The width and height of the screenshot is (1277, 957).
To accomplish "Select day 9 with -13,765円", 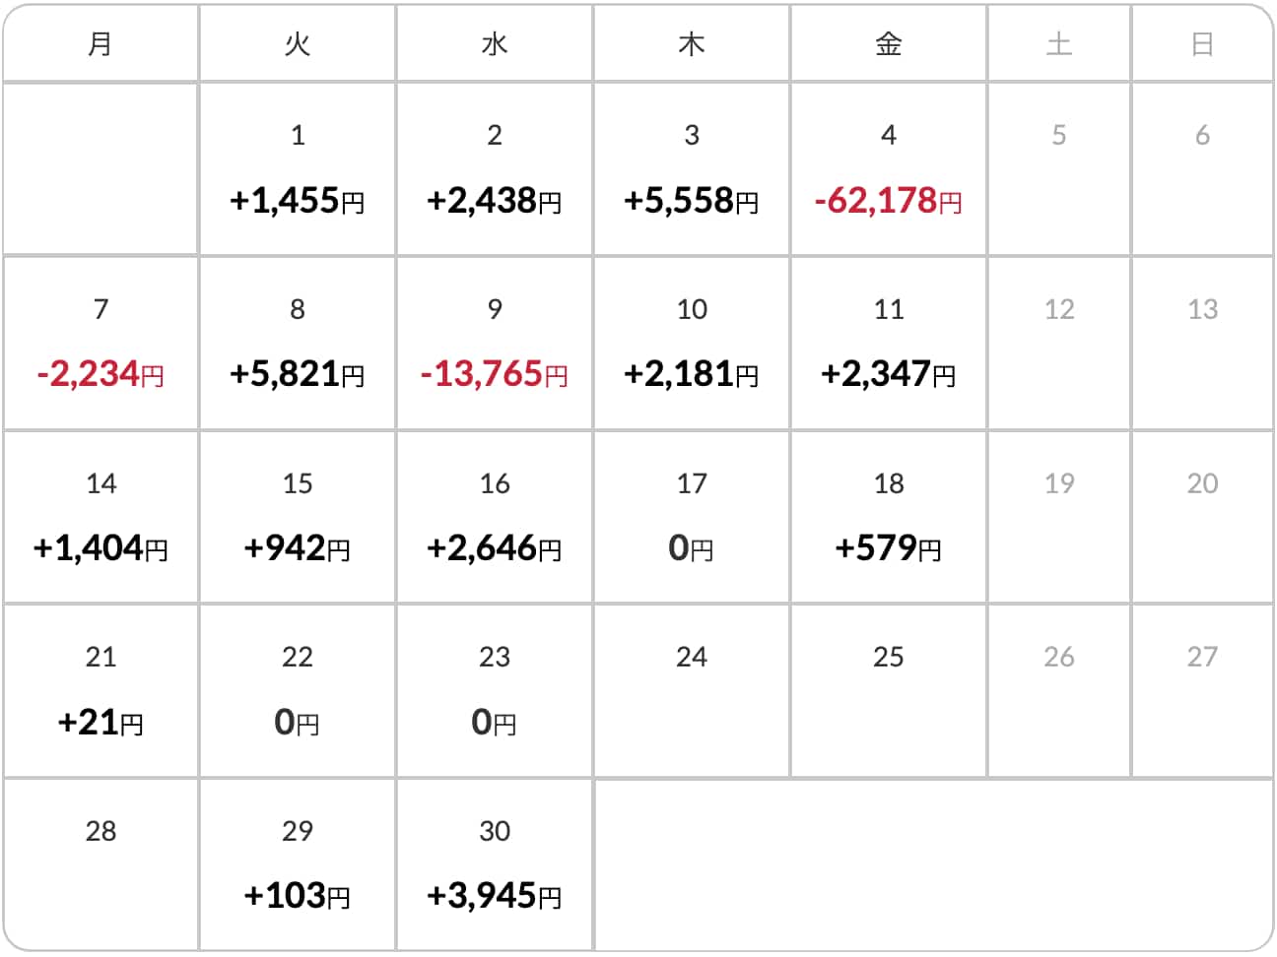I will [495, 344].
